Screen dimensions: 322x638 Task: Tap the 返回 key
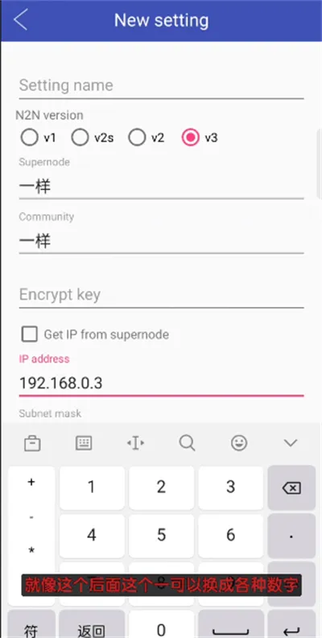92,628
